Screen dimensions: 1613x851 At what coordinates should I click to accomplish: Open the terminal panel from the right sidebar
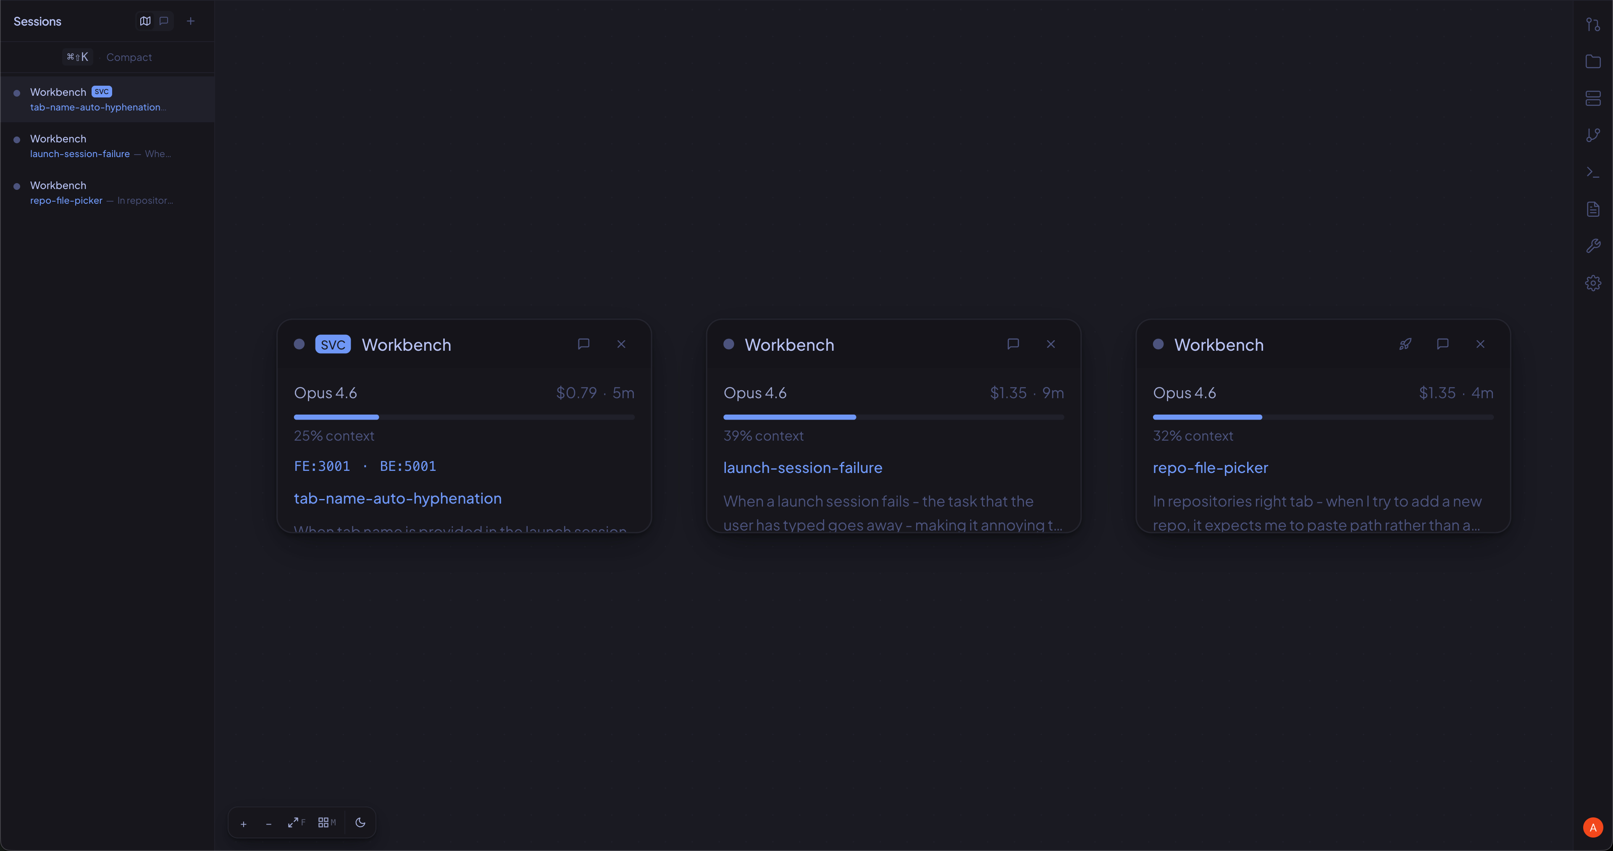[x=1593, y=171]
